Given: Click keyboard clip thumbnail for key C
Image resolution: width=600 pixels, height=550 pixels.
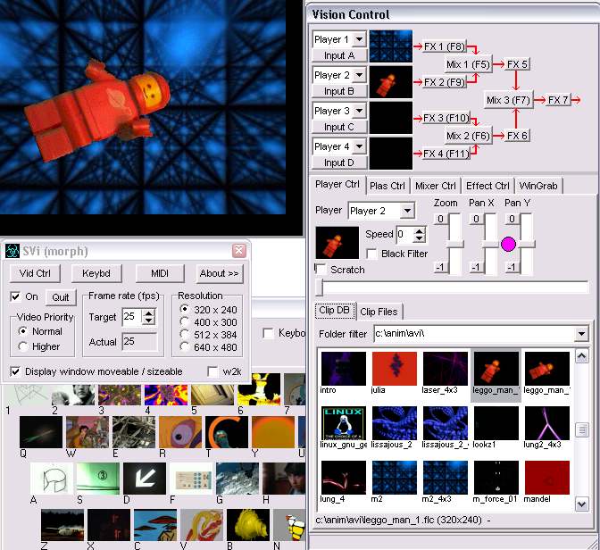Looking at the screenshot, I should coord(155,525).
